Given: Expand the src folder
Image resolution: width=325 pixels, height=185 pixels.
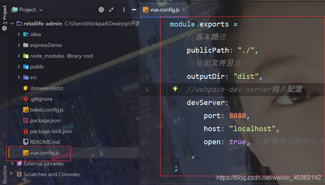Looking at the screenshot, I should coord(19,77).
